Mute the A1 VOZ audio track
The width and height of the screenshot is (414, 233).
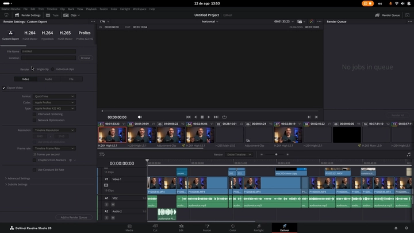point(113,204)
